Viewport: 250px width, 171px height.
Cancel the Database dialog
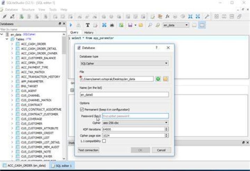(161, 150)
